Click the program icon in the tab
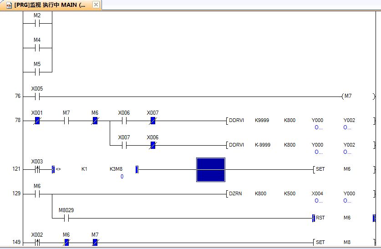The width and height of the screenshot is (381, 249). tap(9, 5)
